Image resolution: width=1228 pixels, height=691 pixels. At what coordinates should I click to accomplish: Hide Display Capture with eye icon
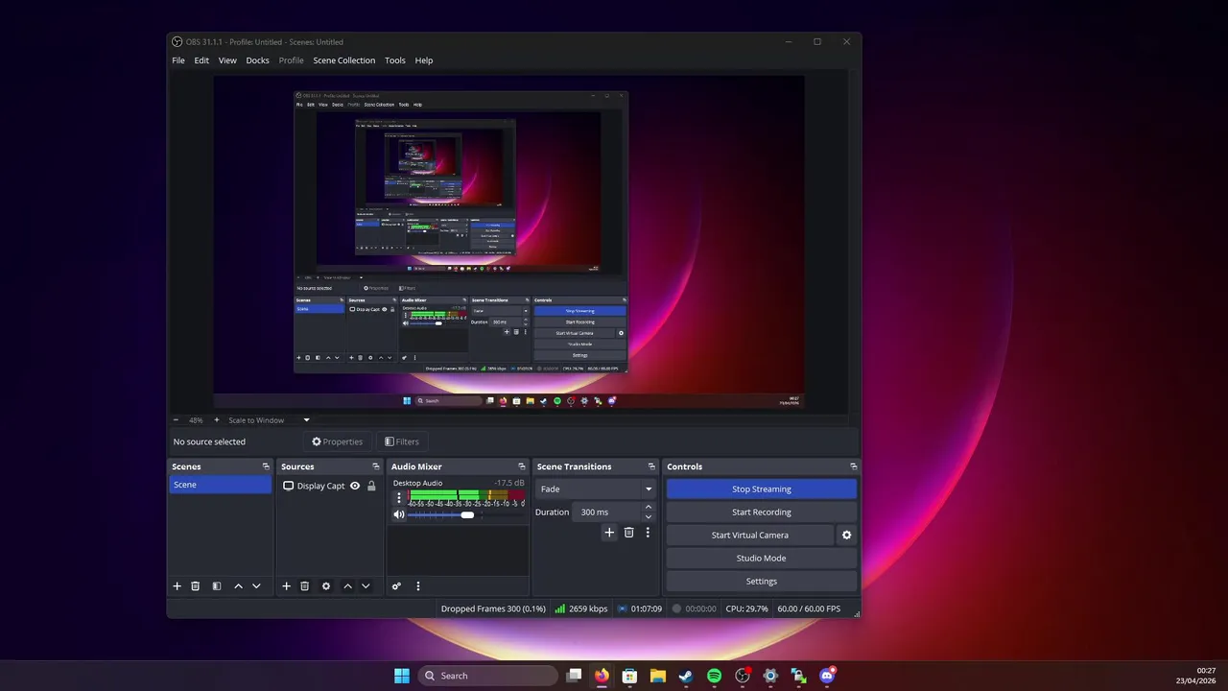click(x=355, y=486)
